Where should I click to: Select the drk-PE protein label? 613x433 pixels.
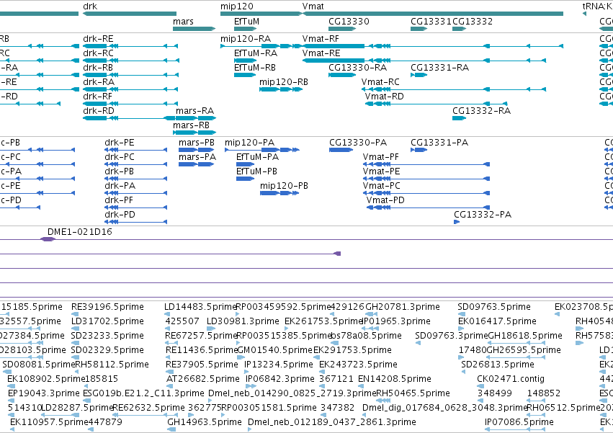[x=120, y=143]
